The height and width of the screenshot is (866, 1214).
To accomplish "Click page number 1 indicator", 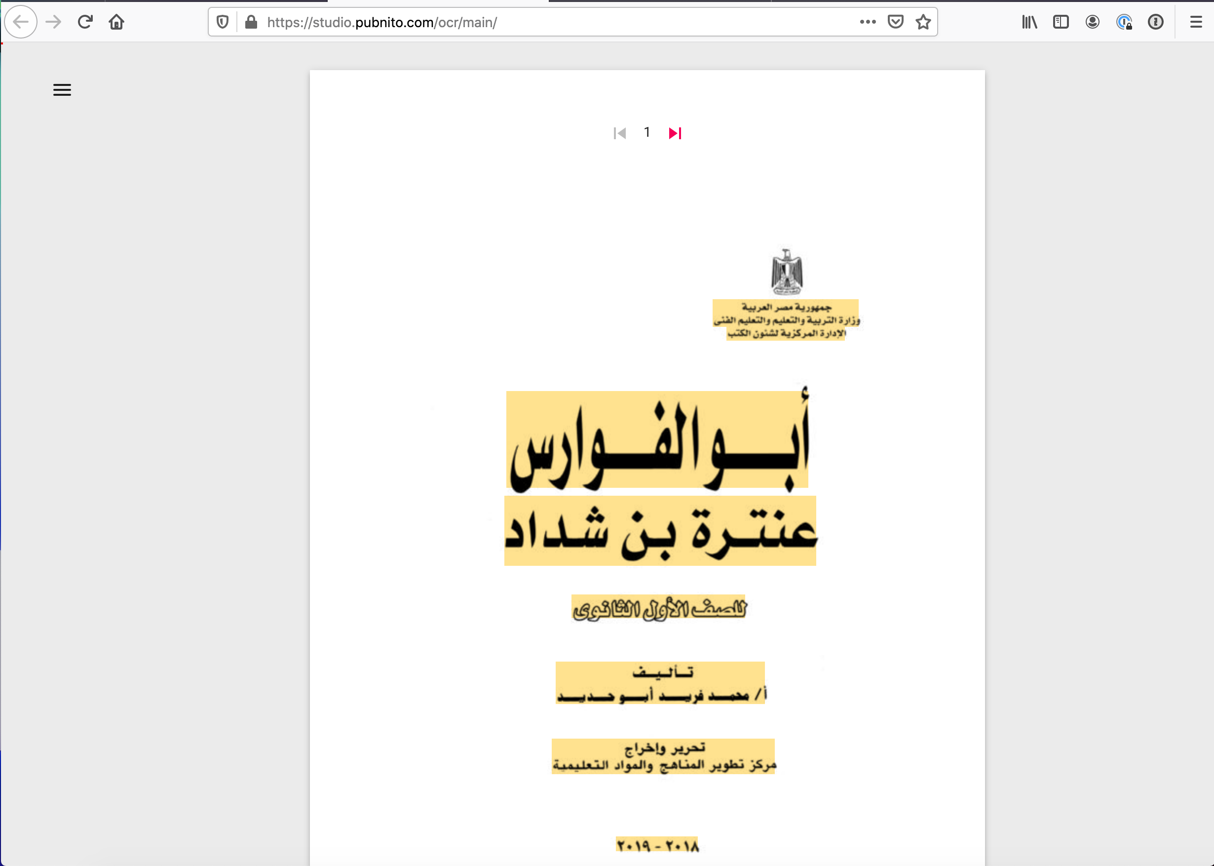I will [647, 132].
